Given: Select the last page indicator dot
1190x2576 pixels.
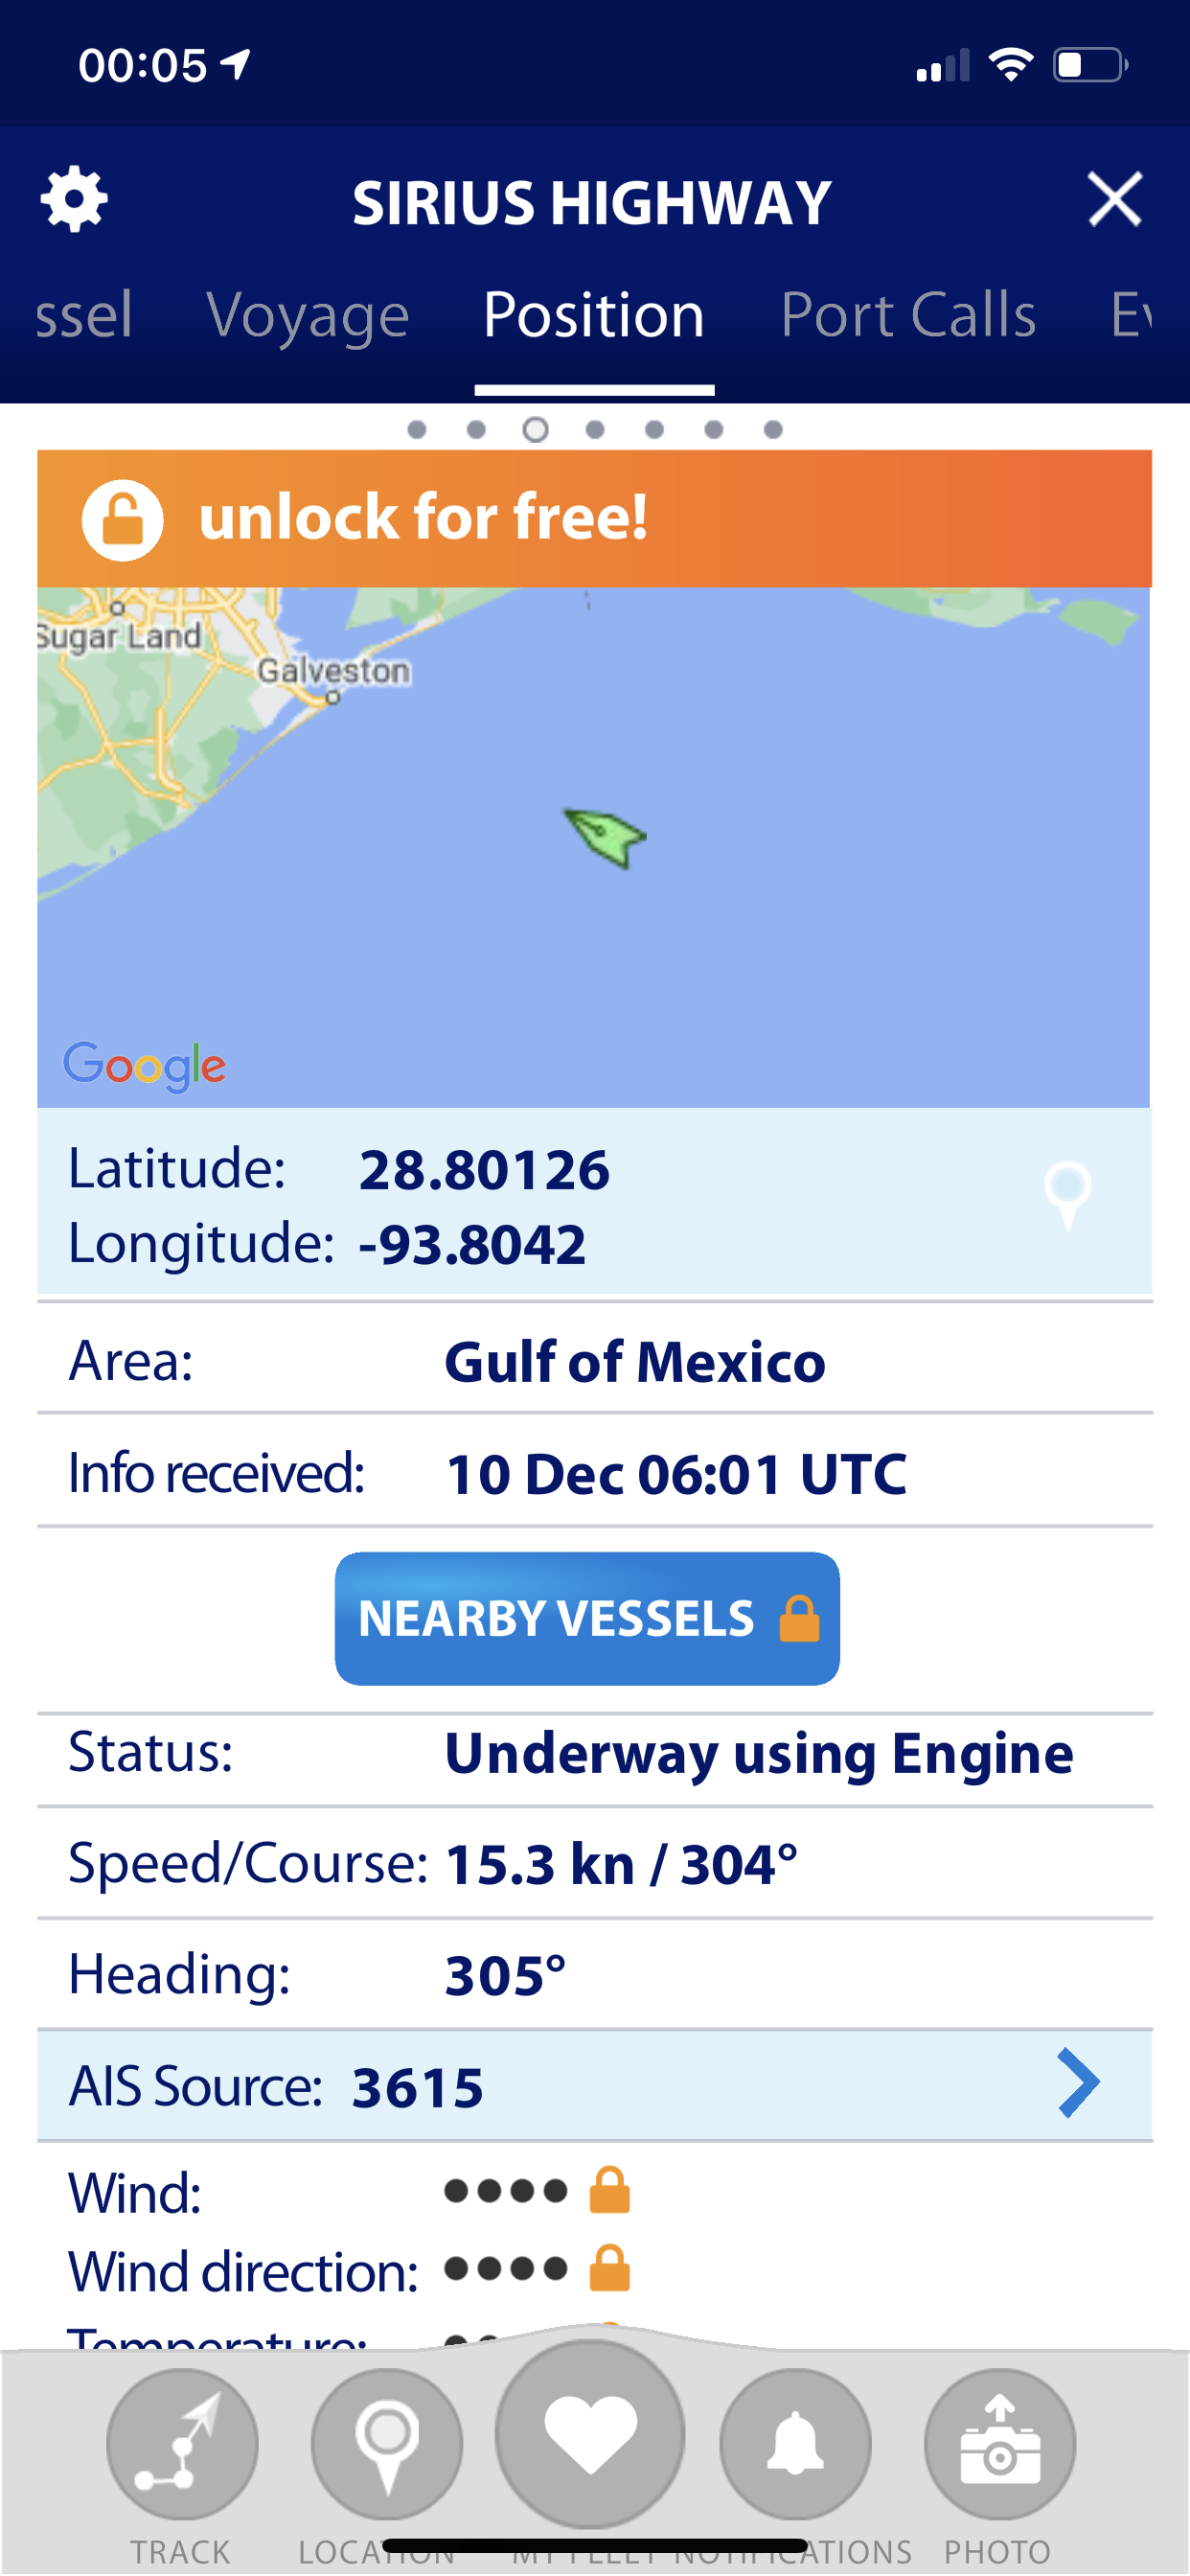Looking at the screenshot, I should click(773, 429).
